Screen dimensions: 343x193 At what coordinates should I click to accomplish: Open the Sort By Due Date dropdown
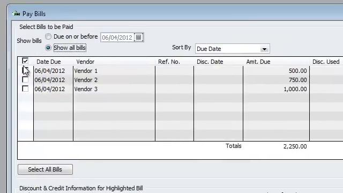click(264, 49)
